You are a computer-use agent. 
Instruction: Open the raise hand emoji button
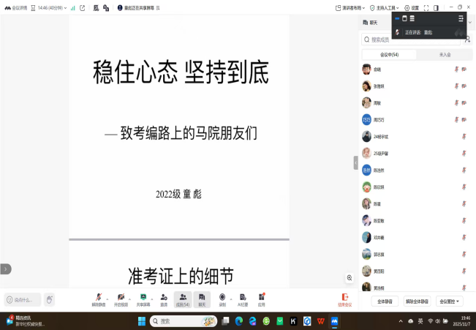pos(50,299)
